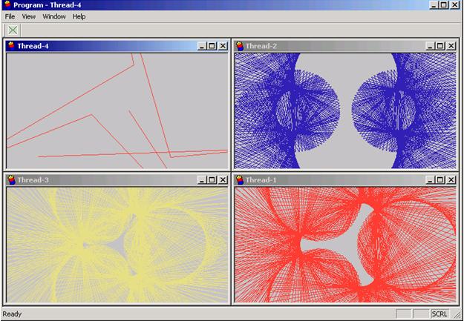Maximize the Thread-4 child window
Image resolution: width=464 pixels, height=321 pixels.
pyautogui.click(x=212, y=46)
